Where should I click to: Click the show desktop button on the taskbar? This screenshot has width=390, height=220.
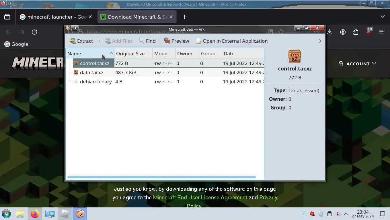point(382,214)
